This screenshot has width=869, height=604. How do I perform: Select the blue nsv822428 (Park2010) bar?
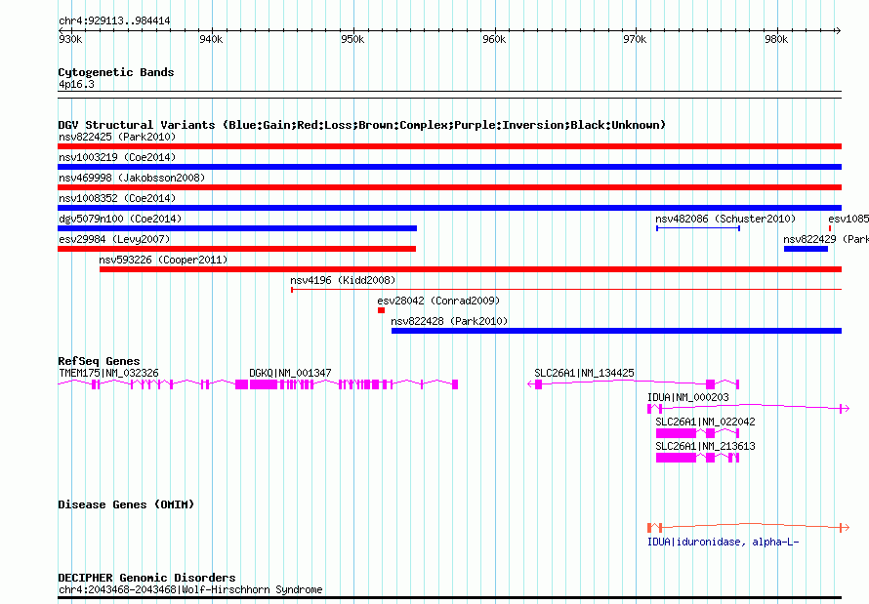point(616,331)
